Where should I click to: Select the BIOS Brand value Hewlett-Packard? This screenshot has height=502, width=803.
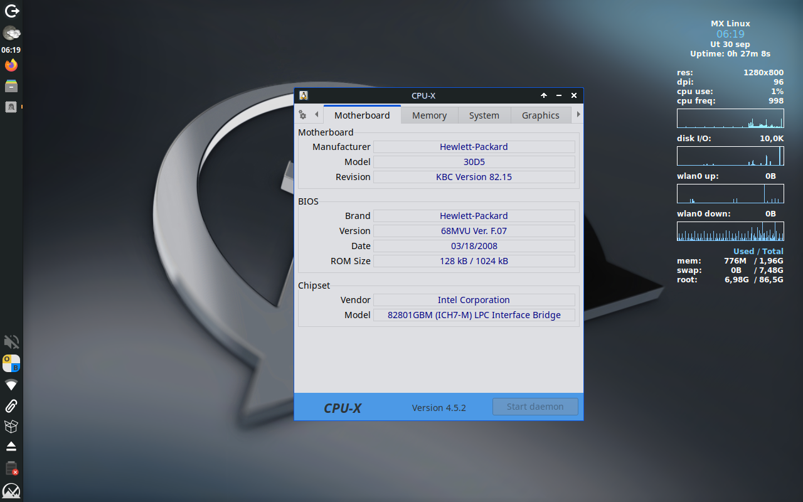(x=474, y=216)
